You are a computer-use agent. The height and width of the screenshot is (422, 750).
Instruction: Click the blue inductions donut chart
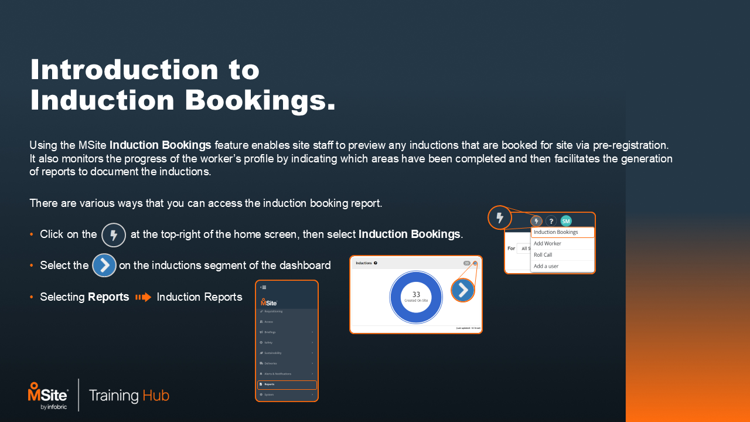point(416,297)
